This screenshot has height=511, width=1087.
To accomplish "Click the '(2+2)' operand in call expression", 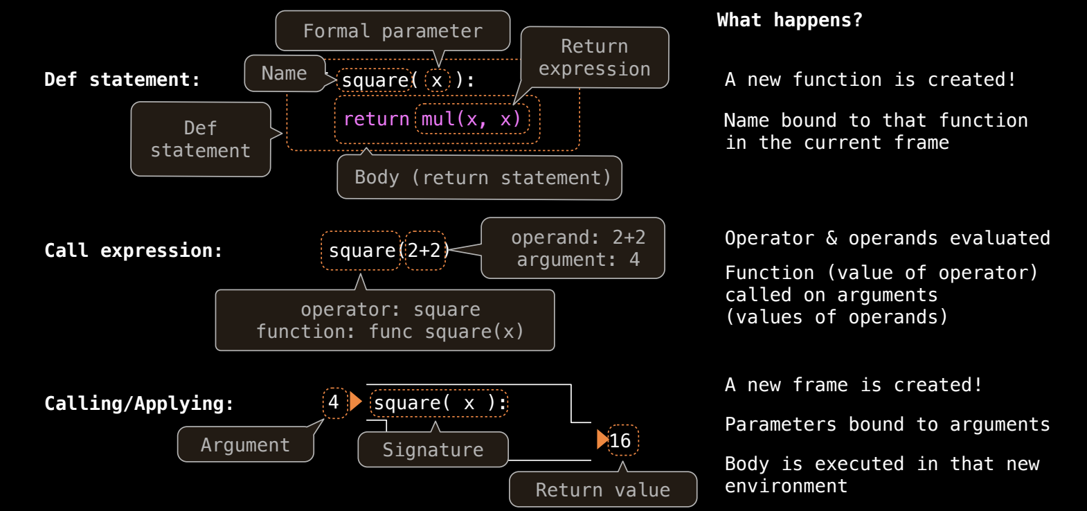I will 425,251.
